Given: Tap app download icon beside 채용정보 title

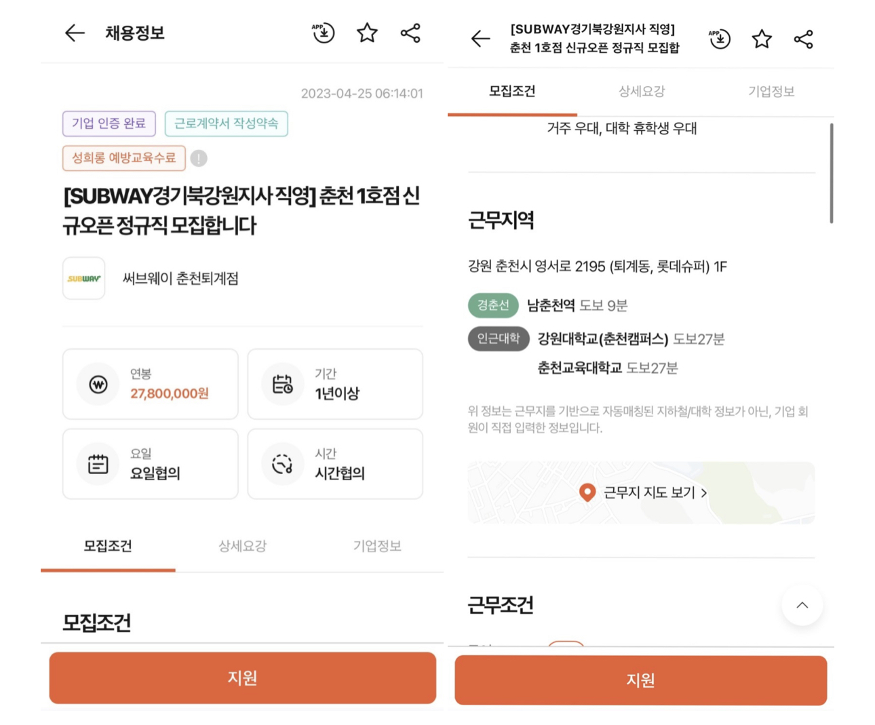Looking at the screenshot, I should 323,33.
